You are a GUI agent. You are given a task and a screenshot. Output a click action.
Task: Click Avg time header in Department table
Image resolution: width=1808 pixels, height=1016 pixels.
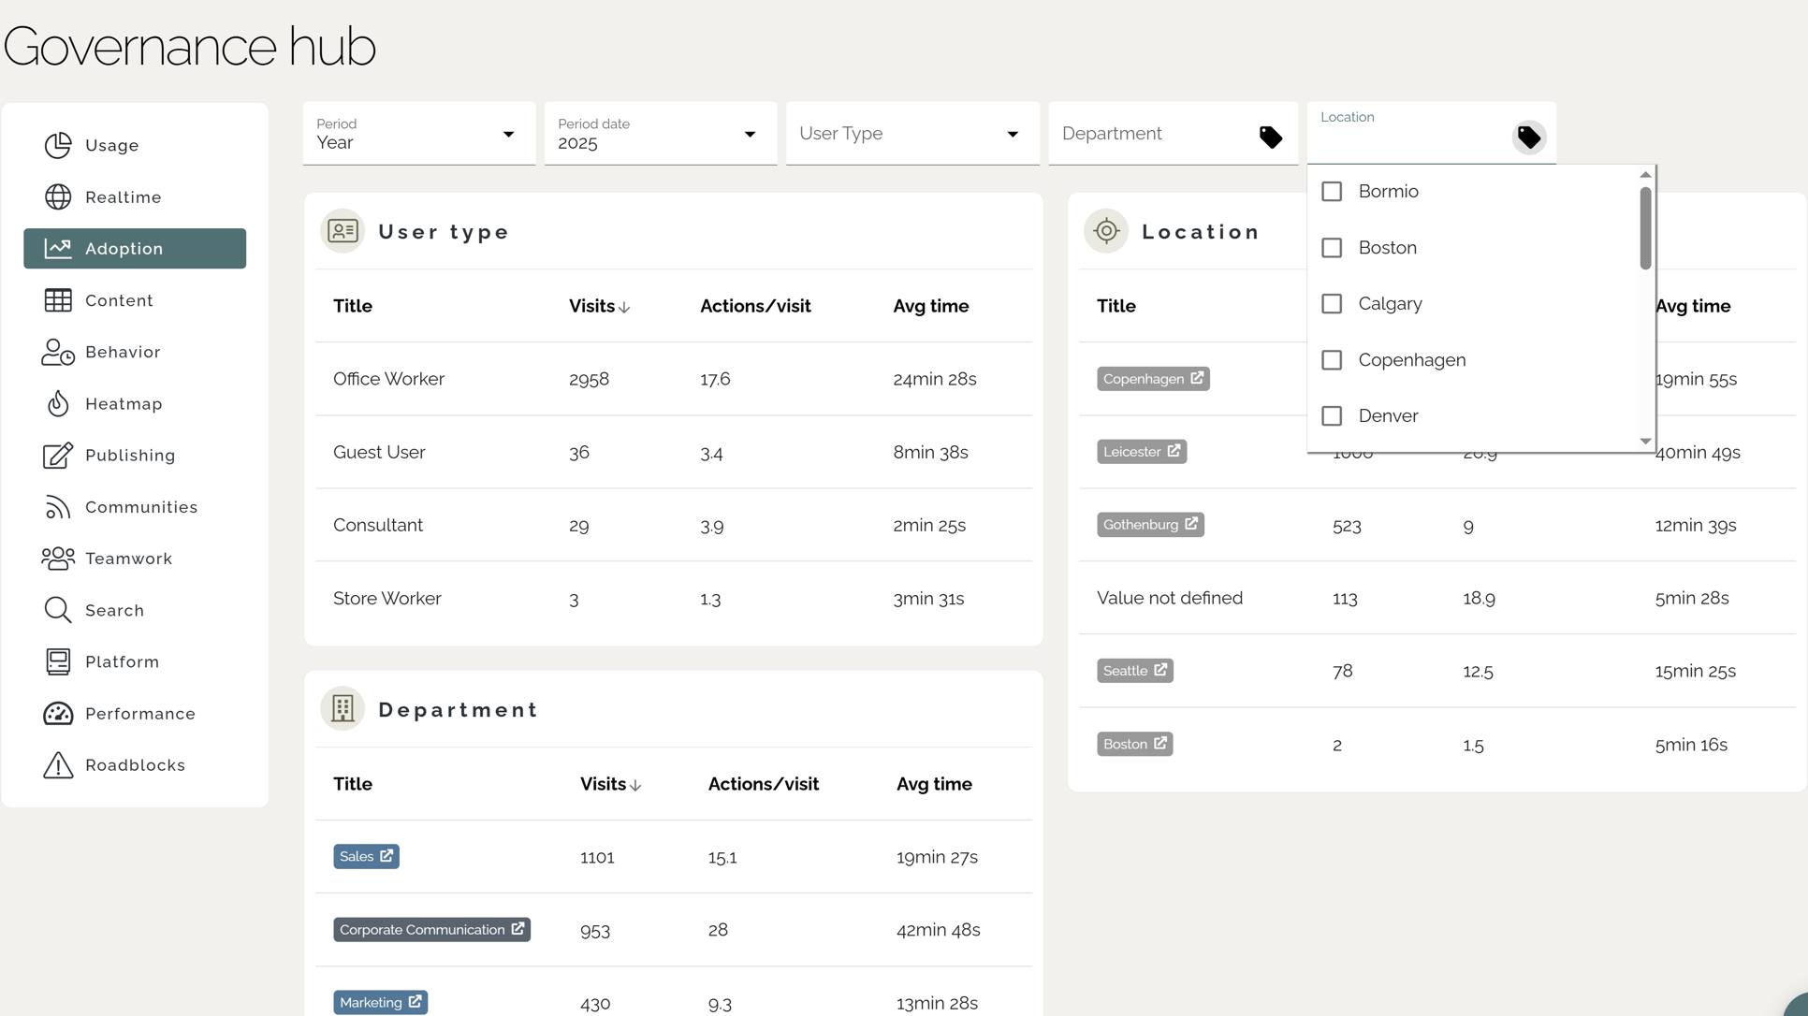[934, 784]
